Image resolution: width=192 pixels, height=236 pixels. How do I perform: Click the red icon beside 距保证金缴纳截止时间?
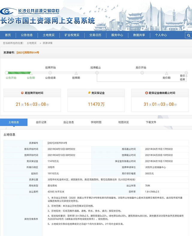coord(146,93)
